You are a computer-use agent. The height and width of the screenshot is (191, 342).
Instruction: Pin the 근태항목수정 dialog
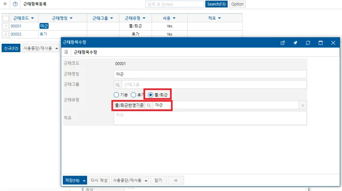pyautogui.click(x=296, y=43)
